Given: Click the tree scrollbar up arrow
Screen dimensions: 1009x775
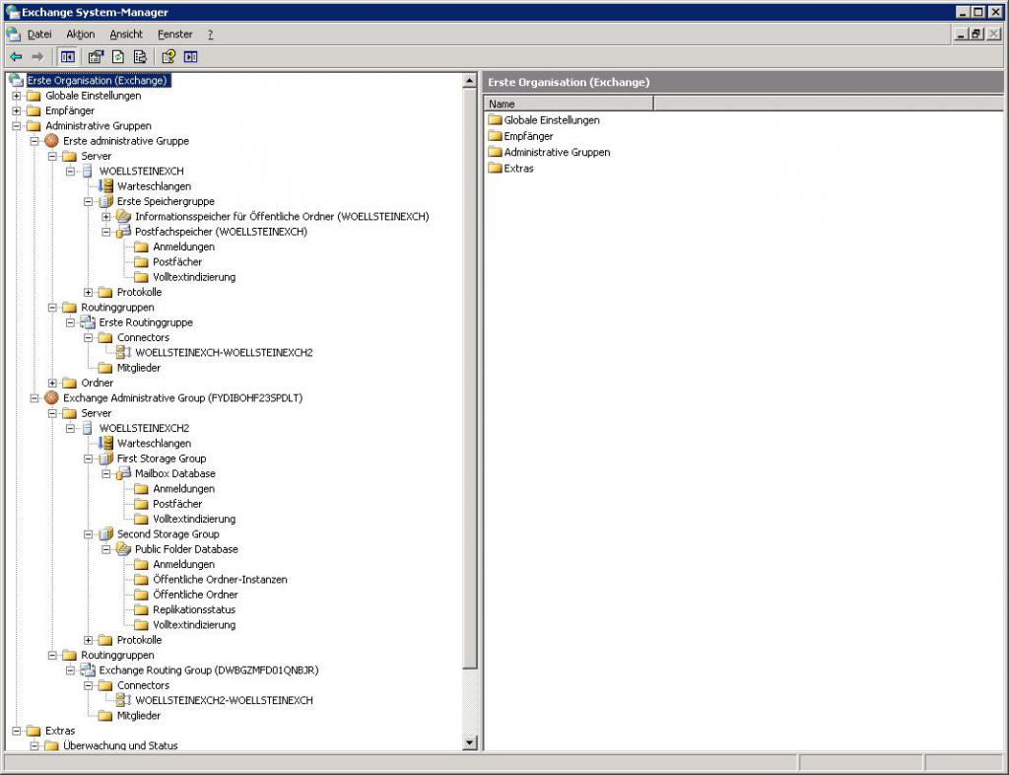Looking at the screenshot, I should [x=470, y=81].
